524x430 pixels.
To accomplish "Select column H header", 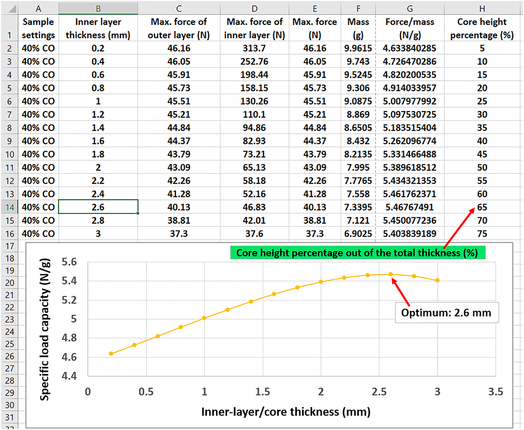I will [x=482, y=9].
